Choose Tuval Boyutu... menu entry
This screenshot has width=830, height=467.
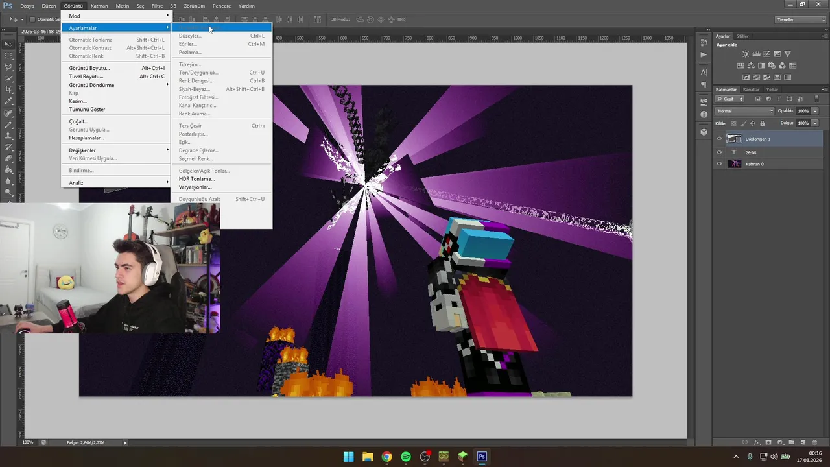(115, 77)
